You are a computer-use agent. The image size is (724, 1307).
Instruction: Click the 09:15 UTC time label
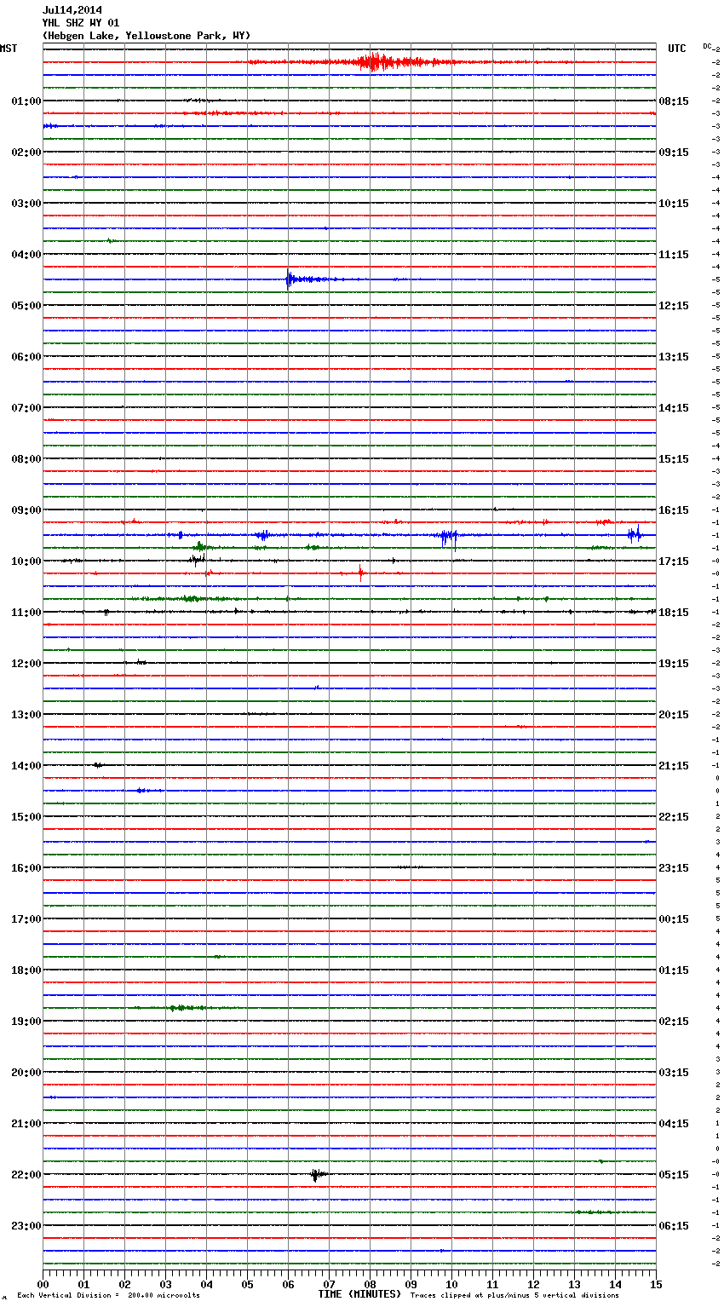pos(674,153)
